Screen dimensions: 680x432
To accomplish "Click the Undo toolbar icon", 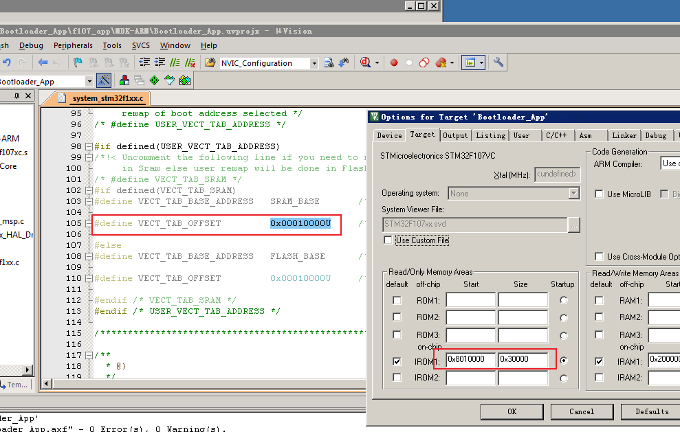I will (6, 62).
